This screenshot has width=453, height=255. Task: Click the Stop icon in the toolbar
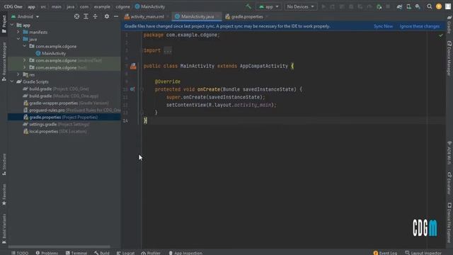tap(388, 6)
